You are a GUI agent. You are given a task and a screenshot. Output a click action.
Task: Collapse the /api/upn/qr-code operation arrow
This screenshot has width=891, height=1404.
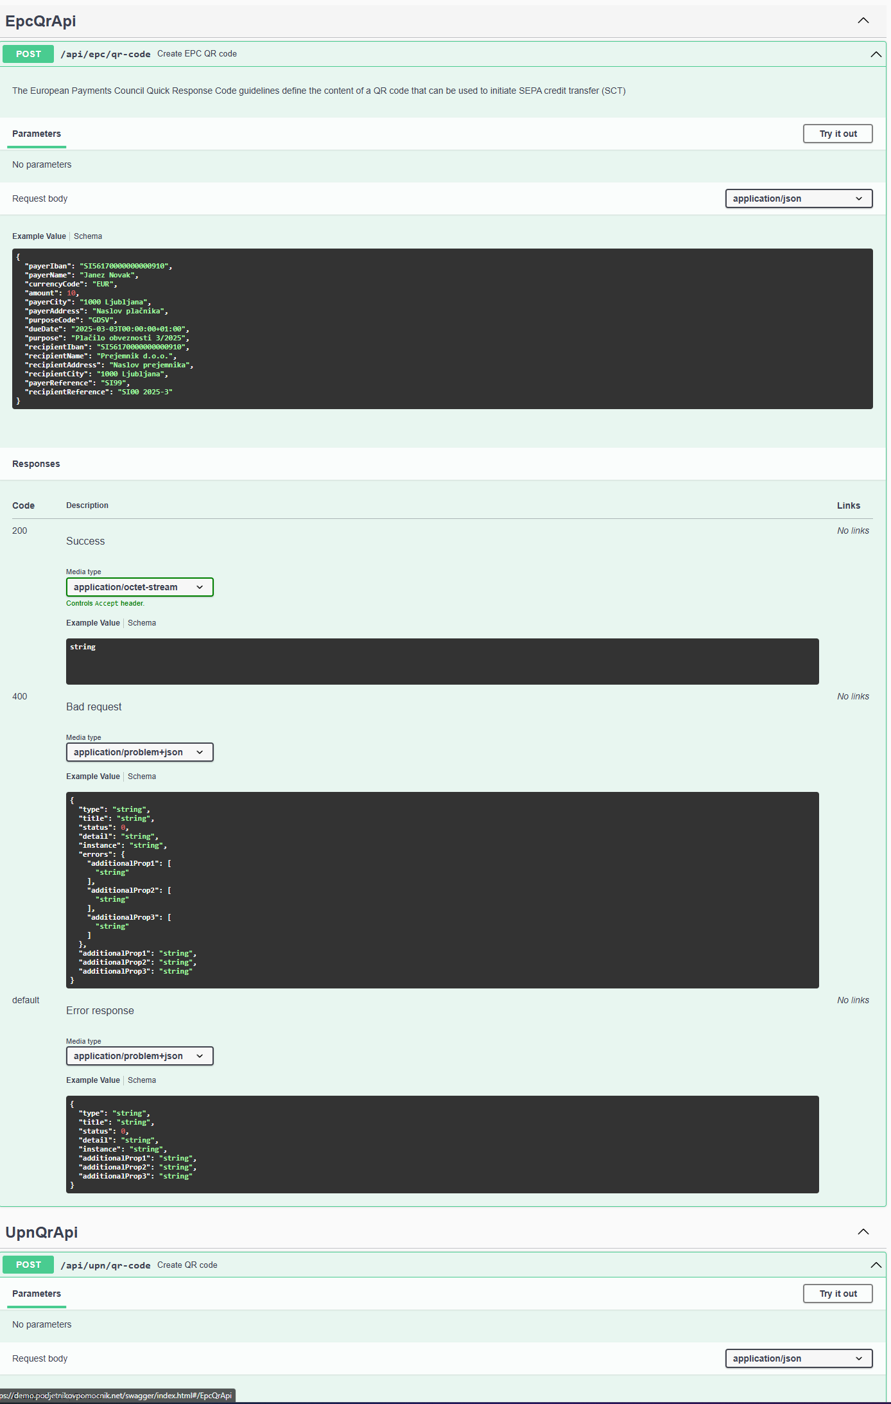point(876,1265)
